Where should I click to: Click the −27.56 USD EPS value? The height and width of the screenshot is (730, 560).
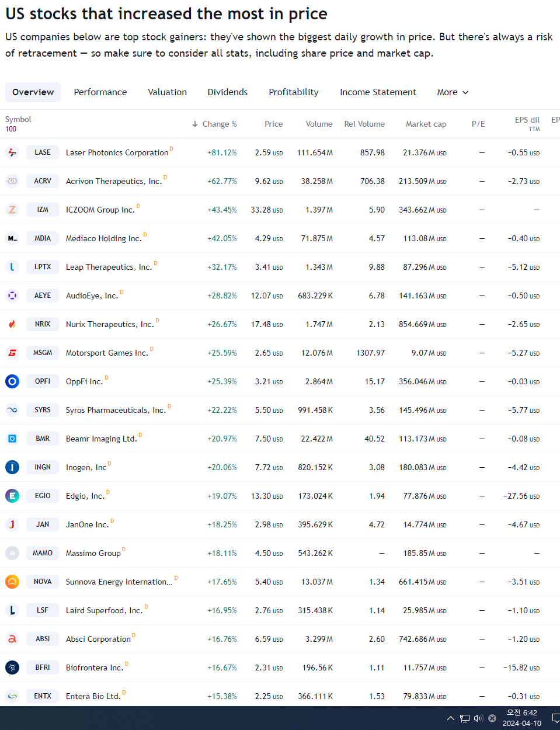(x=521, y=496)
